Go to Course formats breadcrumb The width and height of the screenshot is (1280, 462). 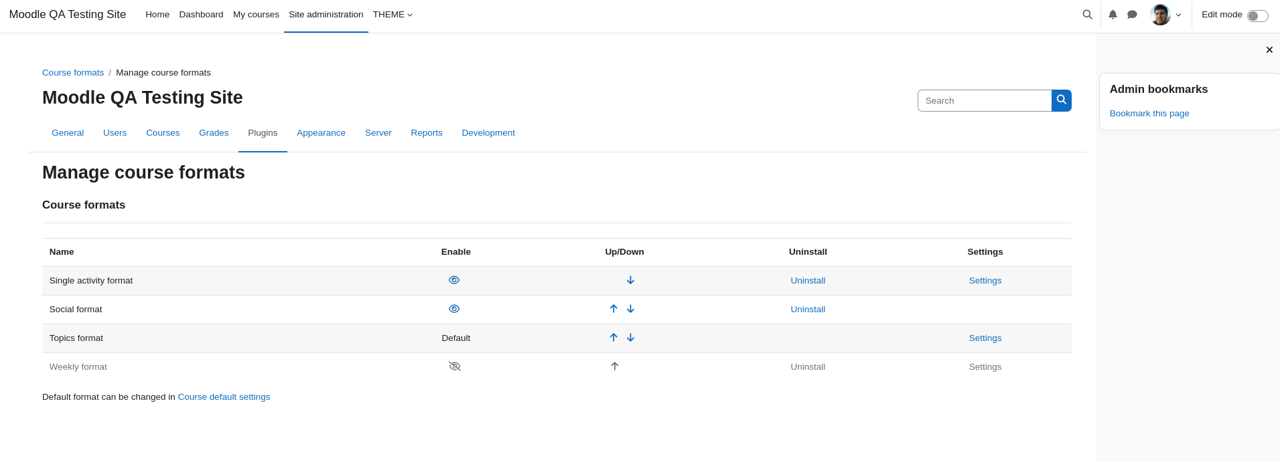tap(73, 73)
